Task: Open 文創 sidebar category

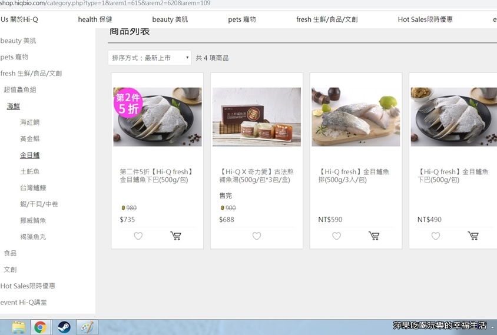Action: [x=10, y=270]
